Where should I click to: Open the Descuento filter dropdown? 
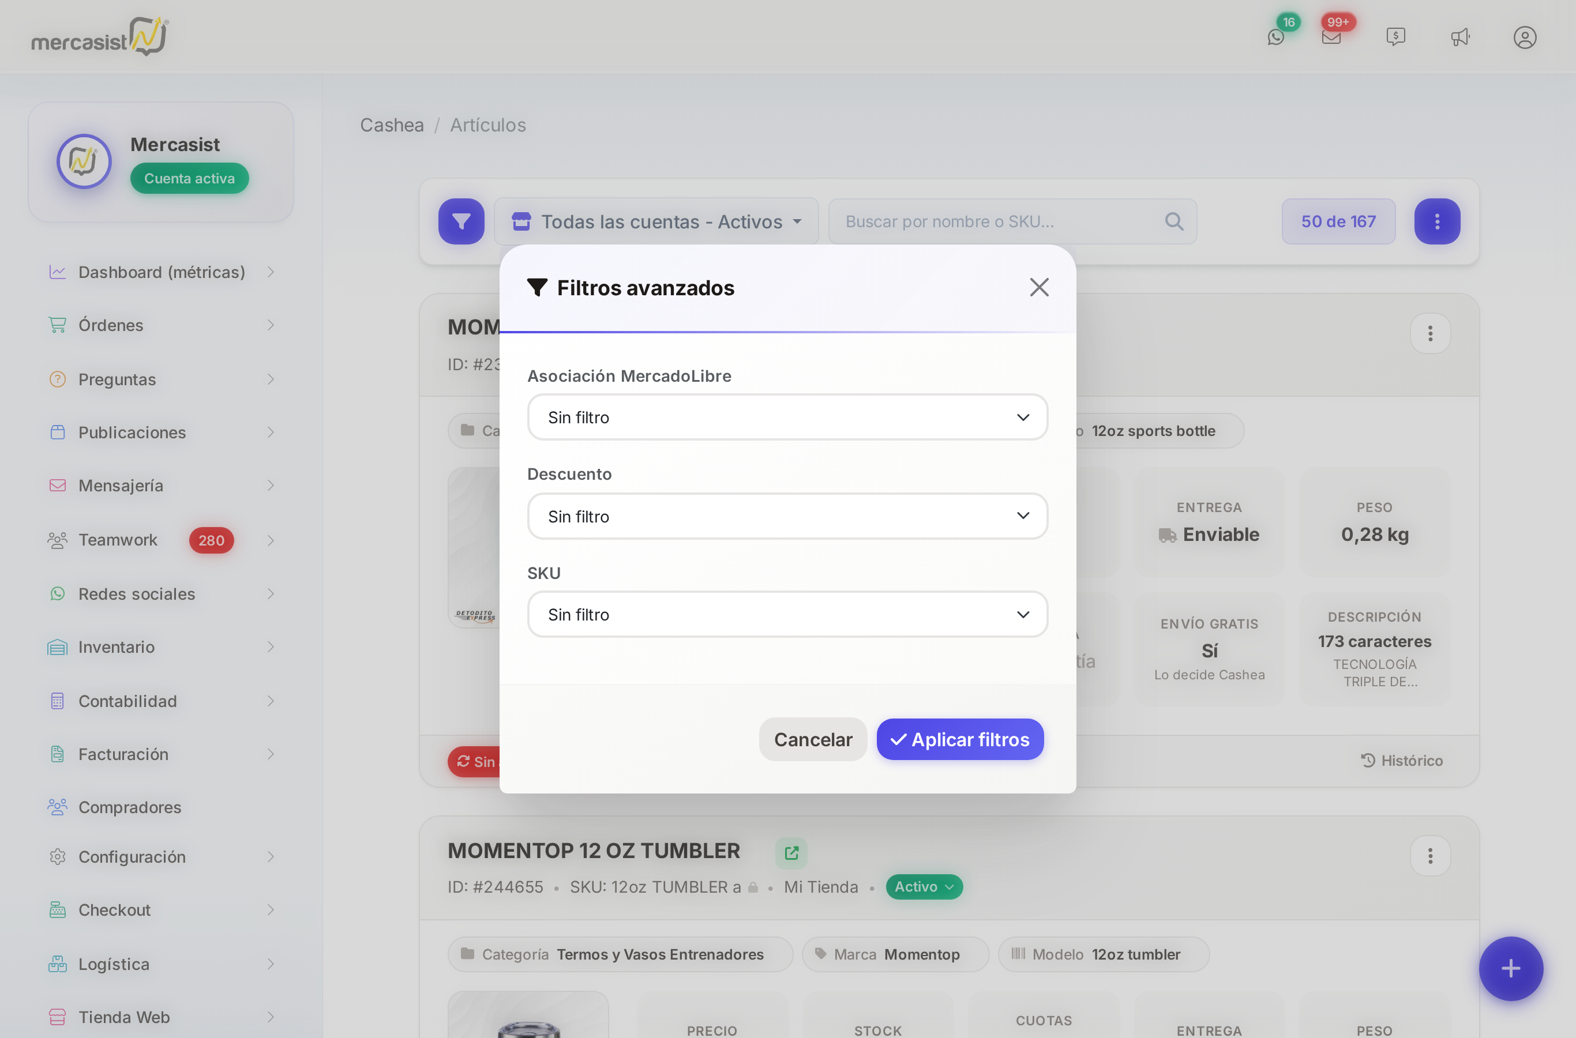point(787,516)
